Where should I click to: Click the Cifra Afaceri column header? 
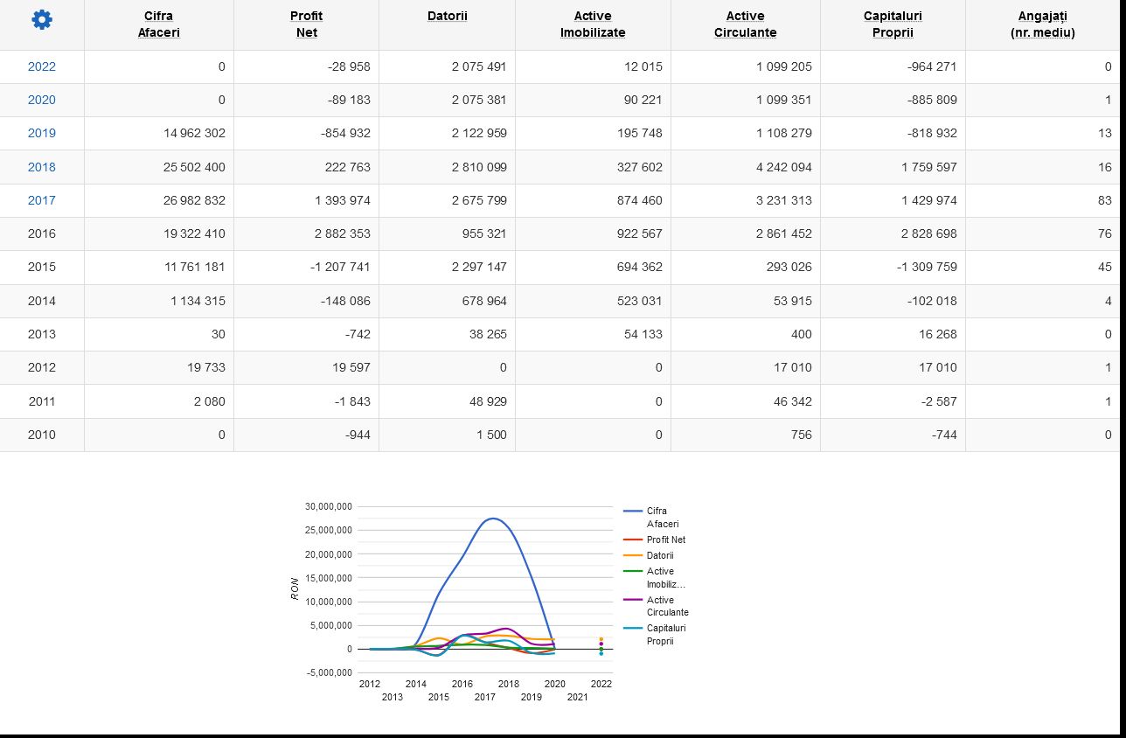(159, 24)
